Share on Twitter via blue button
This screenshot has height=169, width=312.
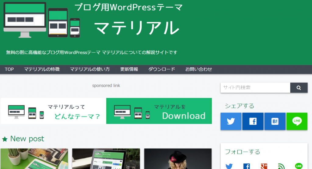(x=231, y=121)
